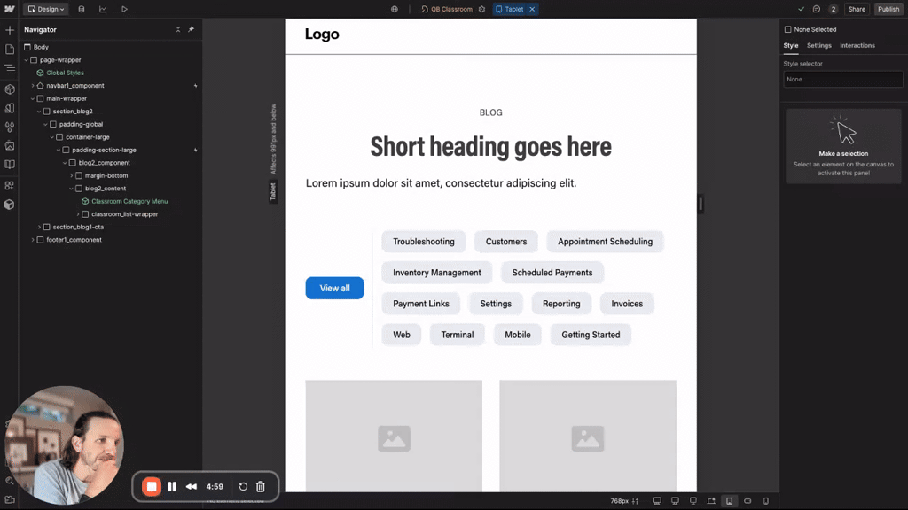This screenshot has height=510, width=908.
Task: Switch to the Settings tab
Action: pos(818,46)
